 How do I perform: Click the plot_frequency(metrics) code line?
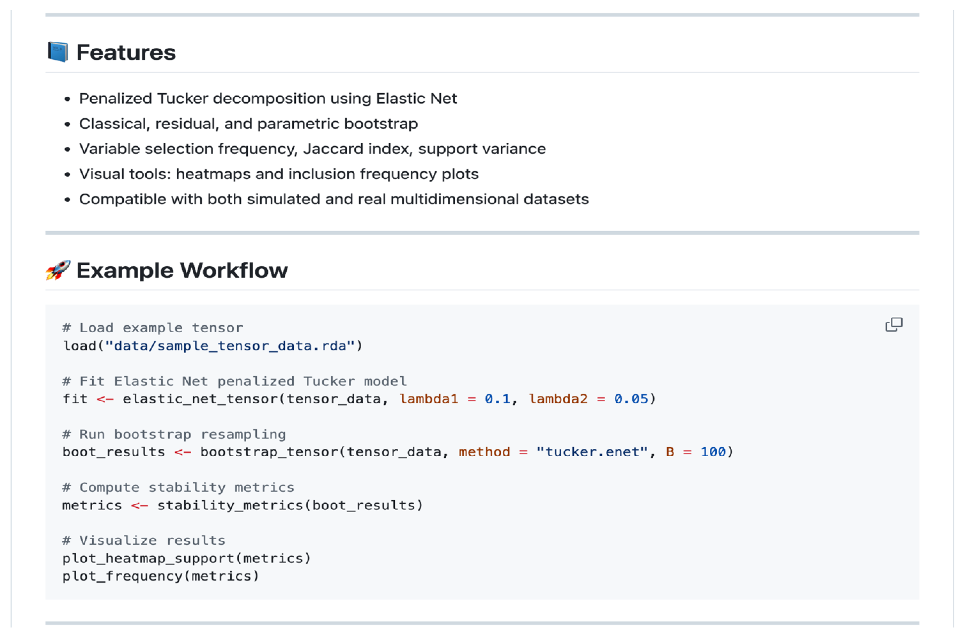pos(160,576)
